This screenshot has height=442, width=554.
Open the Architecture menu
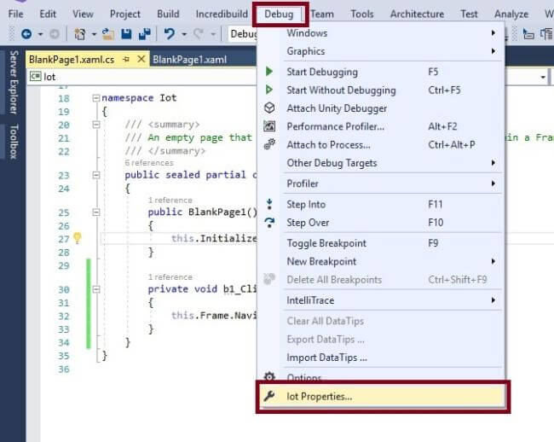point(417,14)
